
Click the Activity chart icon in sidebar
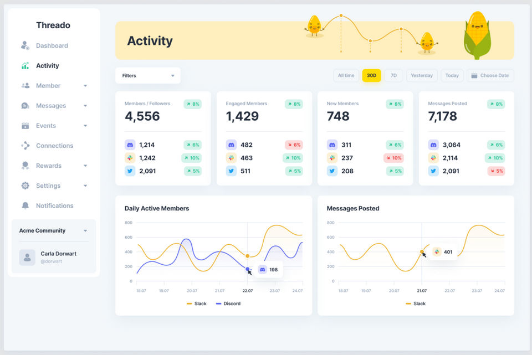pyautogui.click(x=25, y=65)
